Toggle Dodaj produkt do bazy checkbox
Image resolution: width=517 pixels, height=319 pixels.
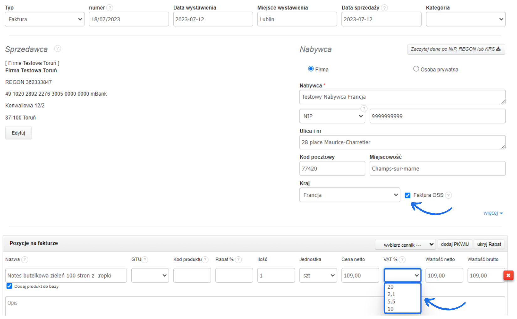pyautogui.click(x=9, y=286)
